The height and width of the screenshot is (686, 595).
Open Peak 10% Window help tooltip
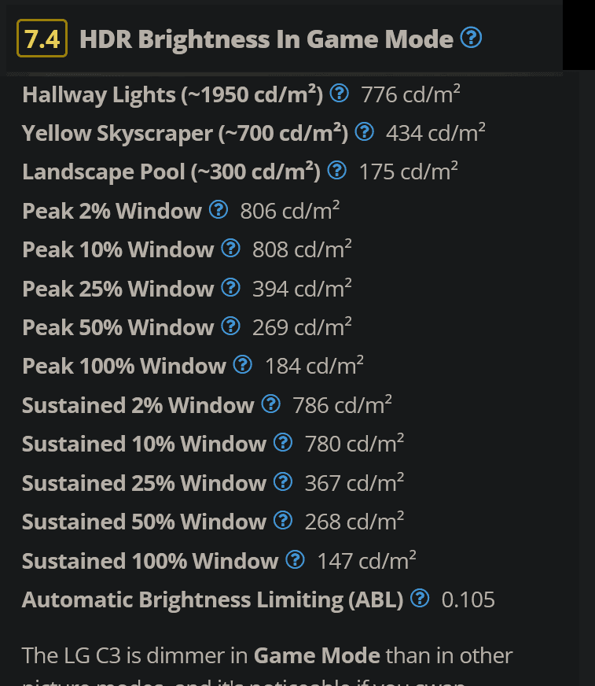(230, 249)
